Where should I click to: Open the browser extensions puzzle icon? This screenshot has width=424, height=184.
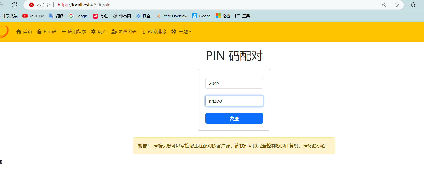click(x=413, y=5)
